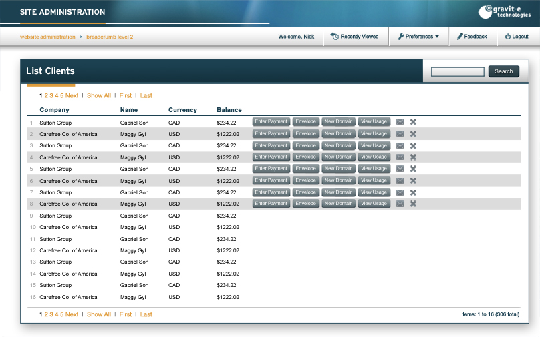Click Enter Payment for row 5

click(271, 168)
